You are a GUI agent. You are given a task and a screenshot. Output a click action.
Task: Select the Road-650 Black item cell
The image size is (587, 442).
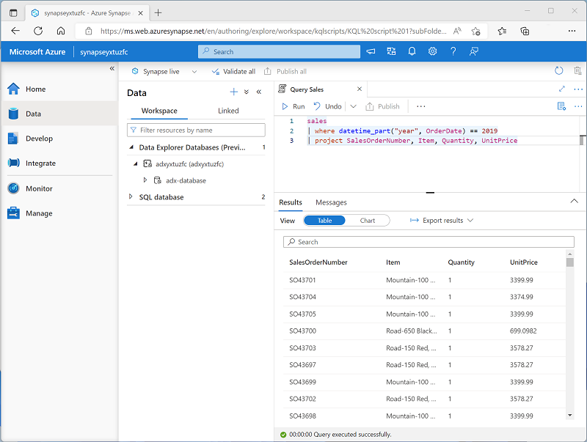(412, 331)
